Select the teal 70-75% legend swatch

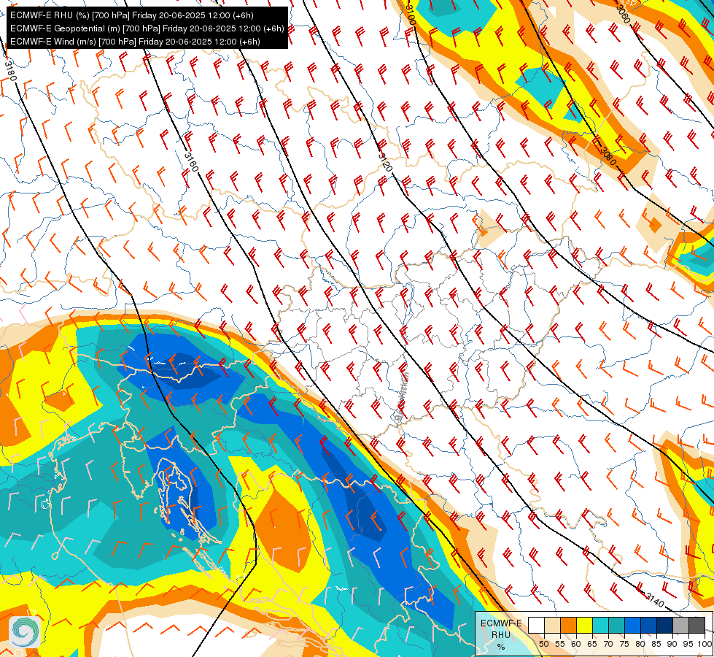pyautogui.click(x=616, y=626)
